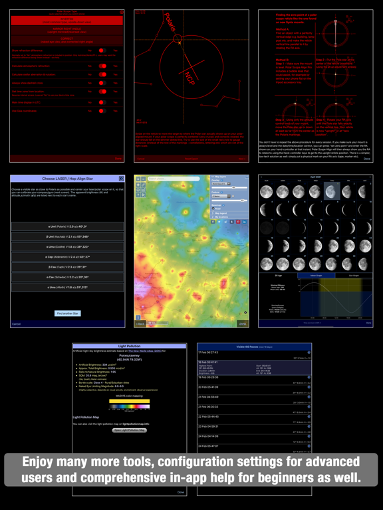Image resolution: width=383 pixels, height=510 pixels.
Task: Tap the Reddit share icon on the map
Action: click(225, 222)
